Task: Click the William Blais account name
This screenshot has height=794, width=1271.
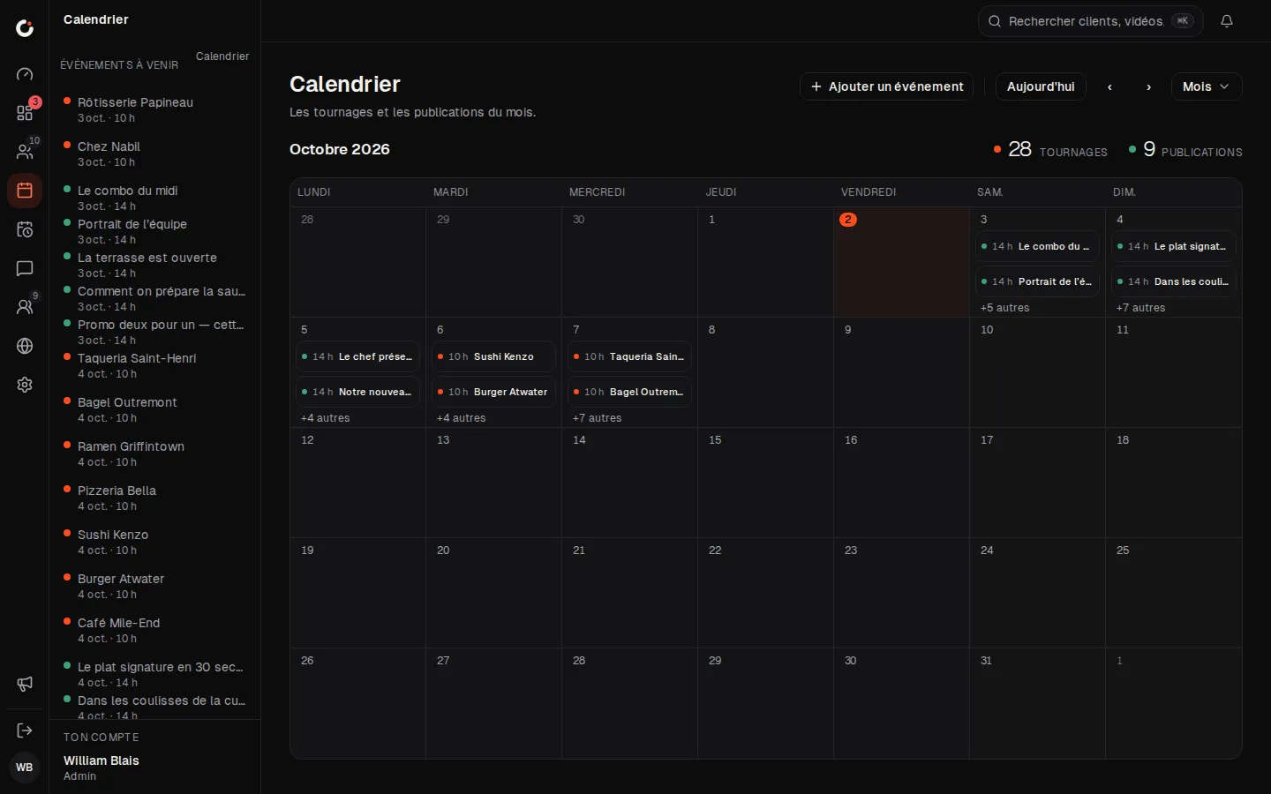Action: tap(102, 760)
